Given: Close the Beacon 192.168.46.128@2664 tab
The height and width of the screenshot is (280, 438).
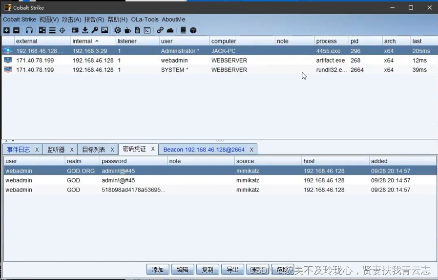Looking at the screenshot, I should point(251,150).
